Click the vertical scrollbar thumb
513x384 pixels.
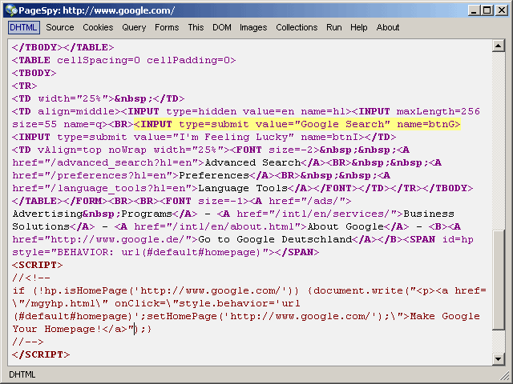click(x=499, y=280)
